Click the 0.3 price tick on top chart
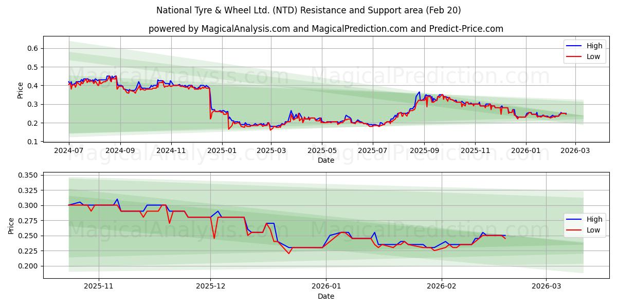The width and height of the screenshot is (617, 308). [34, 105]
